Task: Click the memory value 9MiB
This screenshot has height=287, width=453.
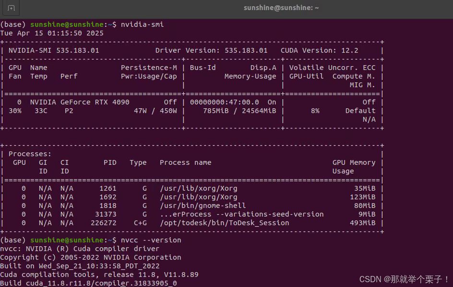Action: pos(367,214)
